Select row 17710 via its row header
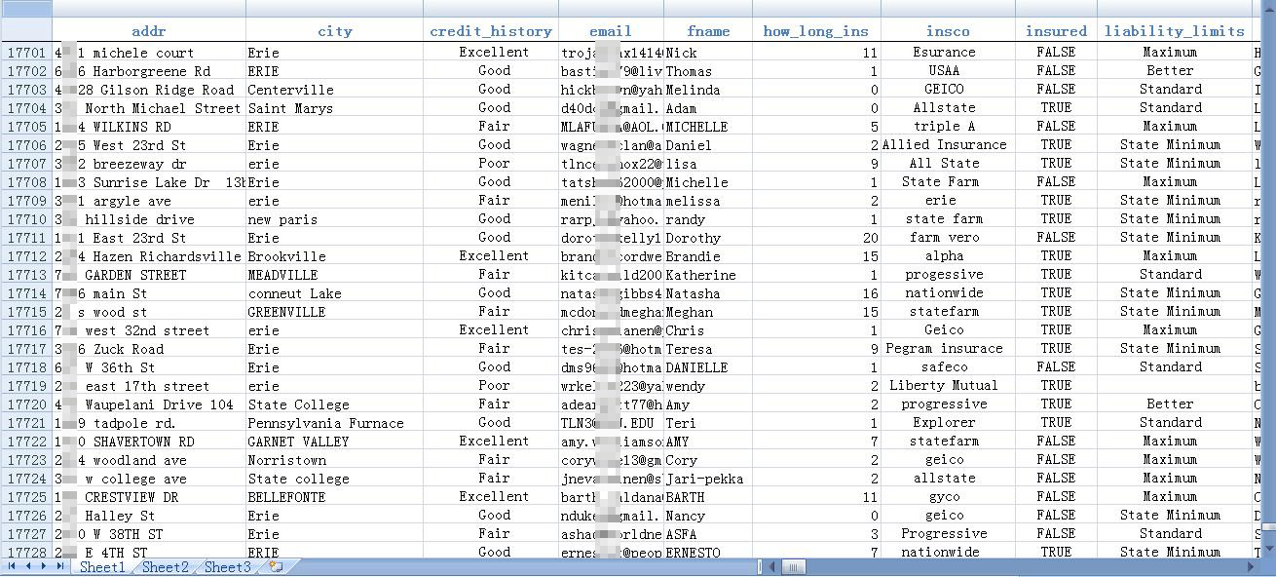The width and height of the screenshot is (1276, 577). click(25, 219)
